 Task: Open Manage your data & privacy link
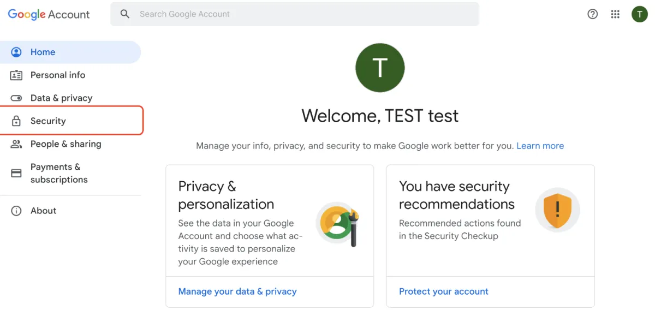(x=237, y=291)
